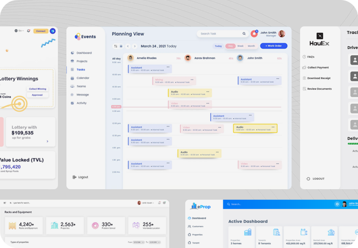
Task: Select the Week view tab
Action: (x=240, y=46)
